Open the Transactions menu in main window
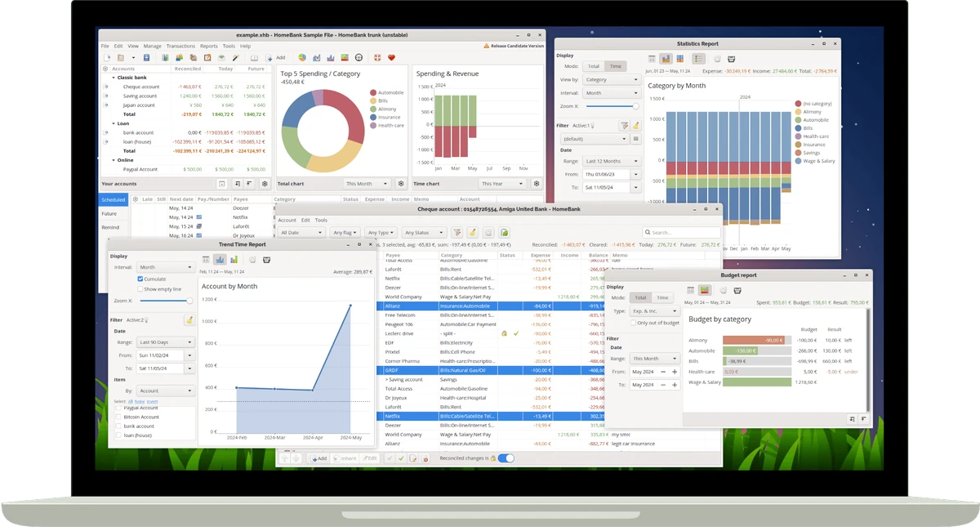 click(x=180, y=46)
